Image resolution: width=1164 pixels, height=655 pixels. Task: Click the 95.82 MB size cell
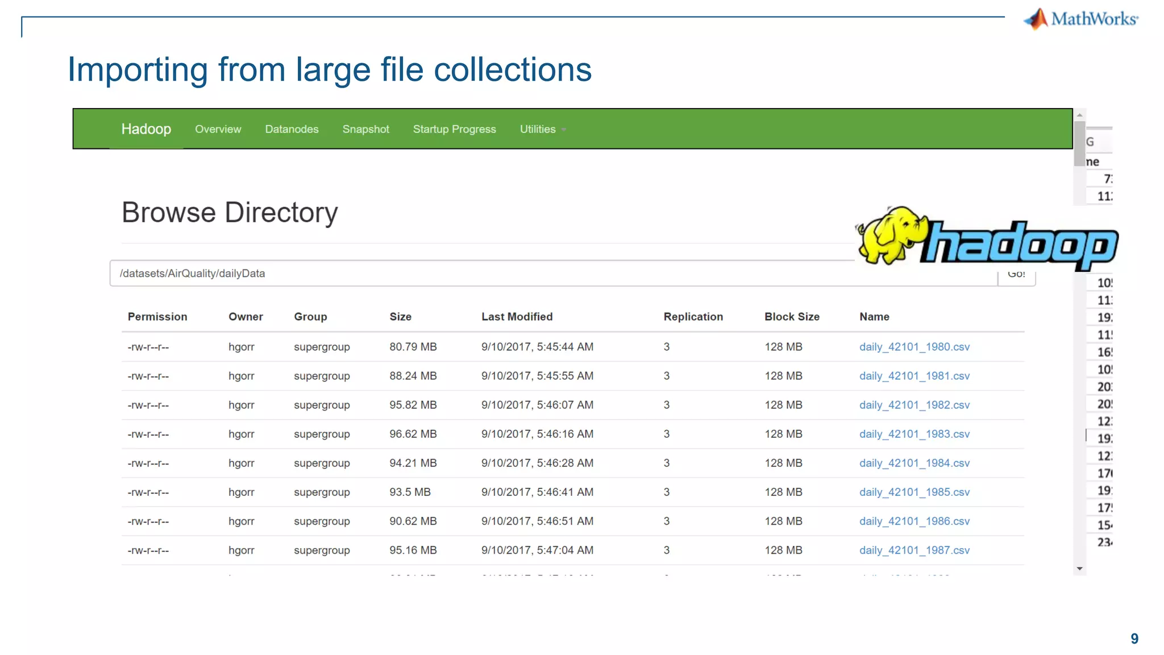click(x=413, y=405)
